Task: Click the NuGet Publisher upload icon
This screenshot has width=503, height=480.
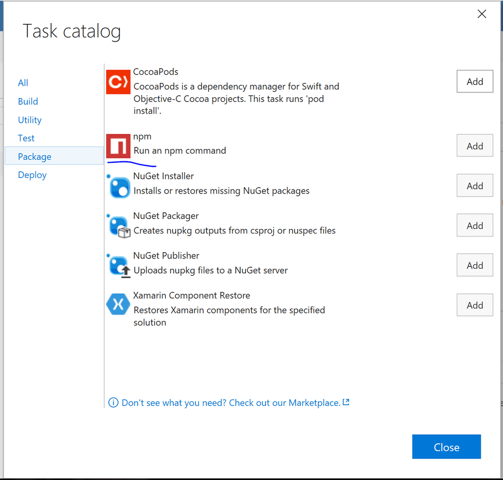Action: [x=118, y=266]
